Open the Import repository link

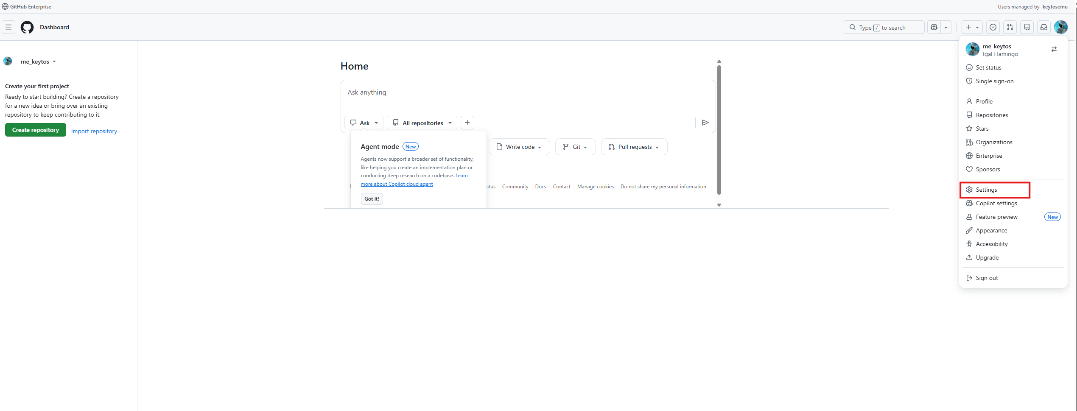click(x=94, y=131)
